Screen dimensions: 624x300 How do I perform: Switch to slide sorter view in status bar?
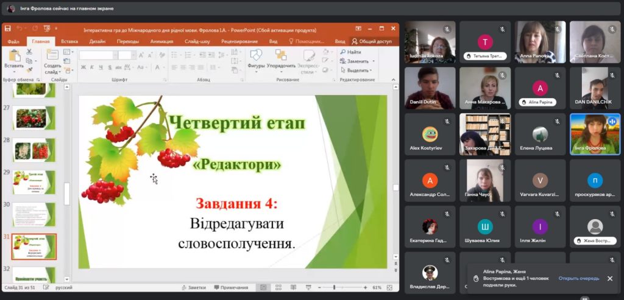277,287
